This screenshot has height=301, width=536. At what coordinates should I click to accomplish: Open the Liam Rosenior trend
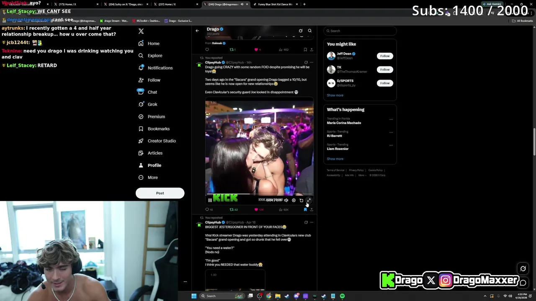pos(338,149)
